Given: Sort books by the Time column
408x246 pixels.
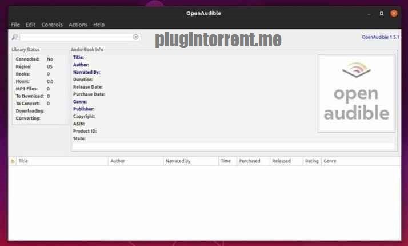Looking at the screenshot, I should click(227, 161).
